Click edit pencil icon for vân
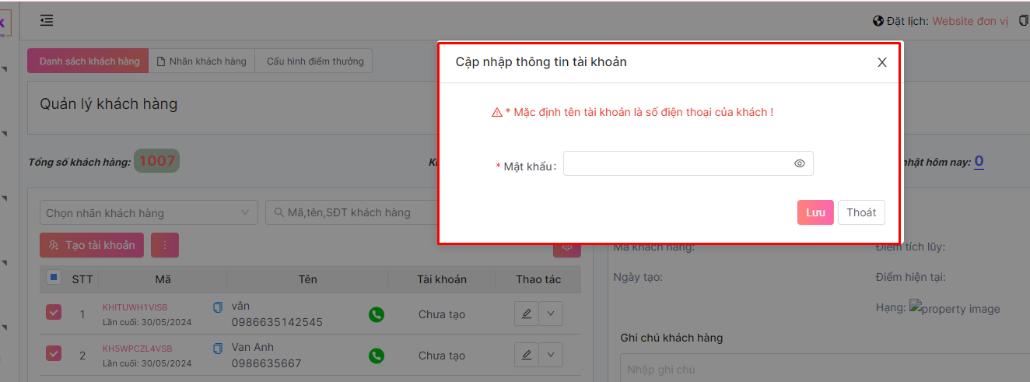Screen dimensions: 1030x382 (527, 314)
